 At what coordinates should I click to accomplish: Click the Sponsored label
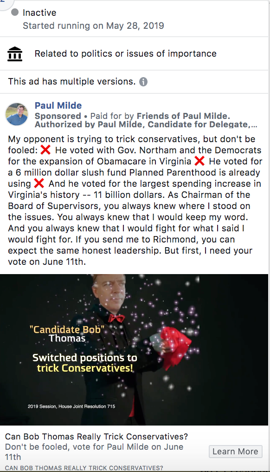(58, 116)
